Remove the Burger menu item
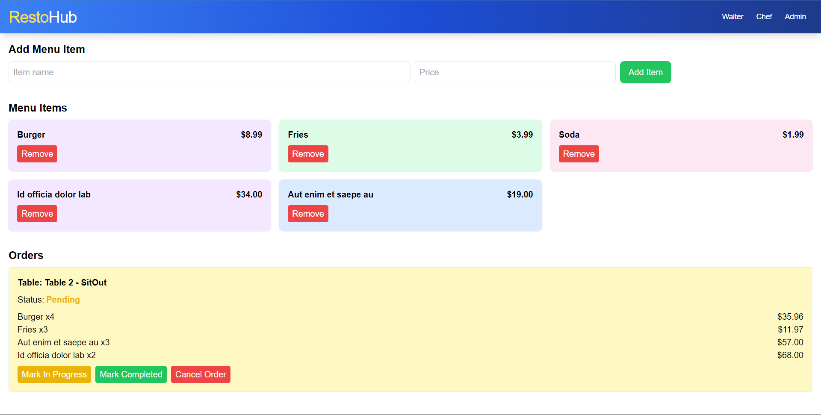The width and height of the screenshot is (821, 415). (x=37, y=154)
